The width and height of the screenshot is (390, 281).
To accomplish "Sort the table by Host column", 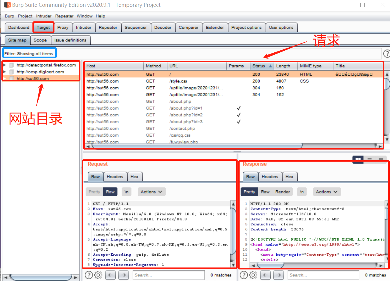I will pos(114,66).
